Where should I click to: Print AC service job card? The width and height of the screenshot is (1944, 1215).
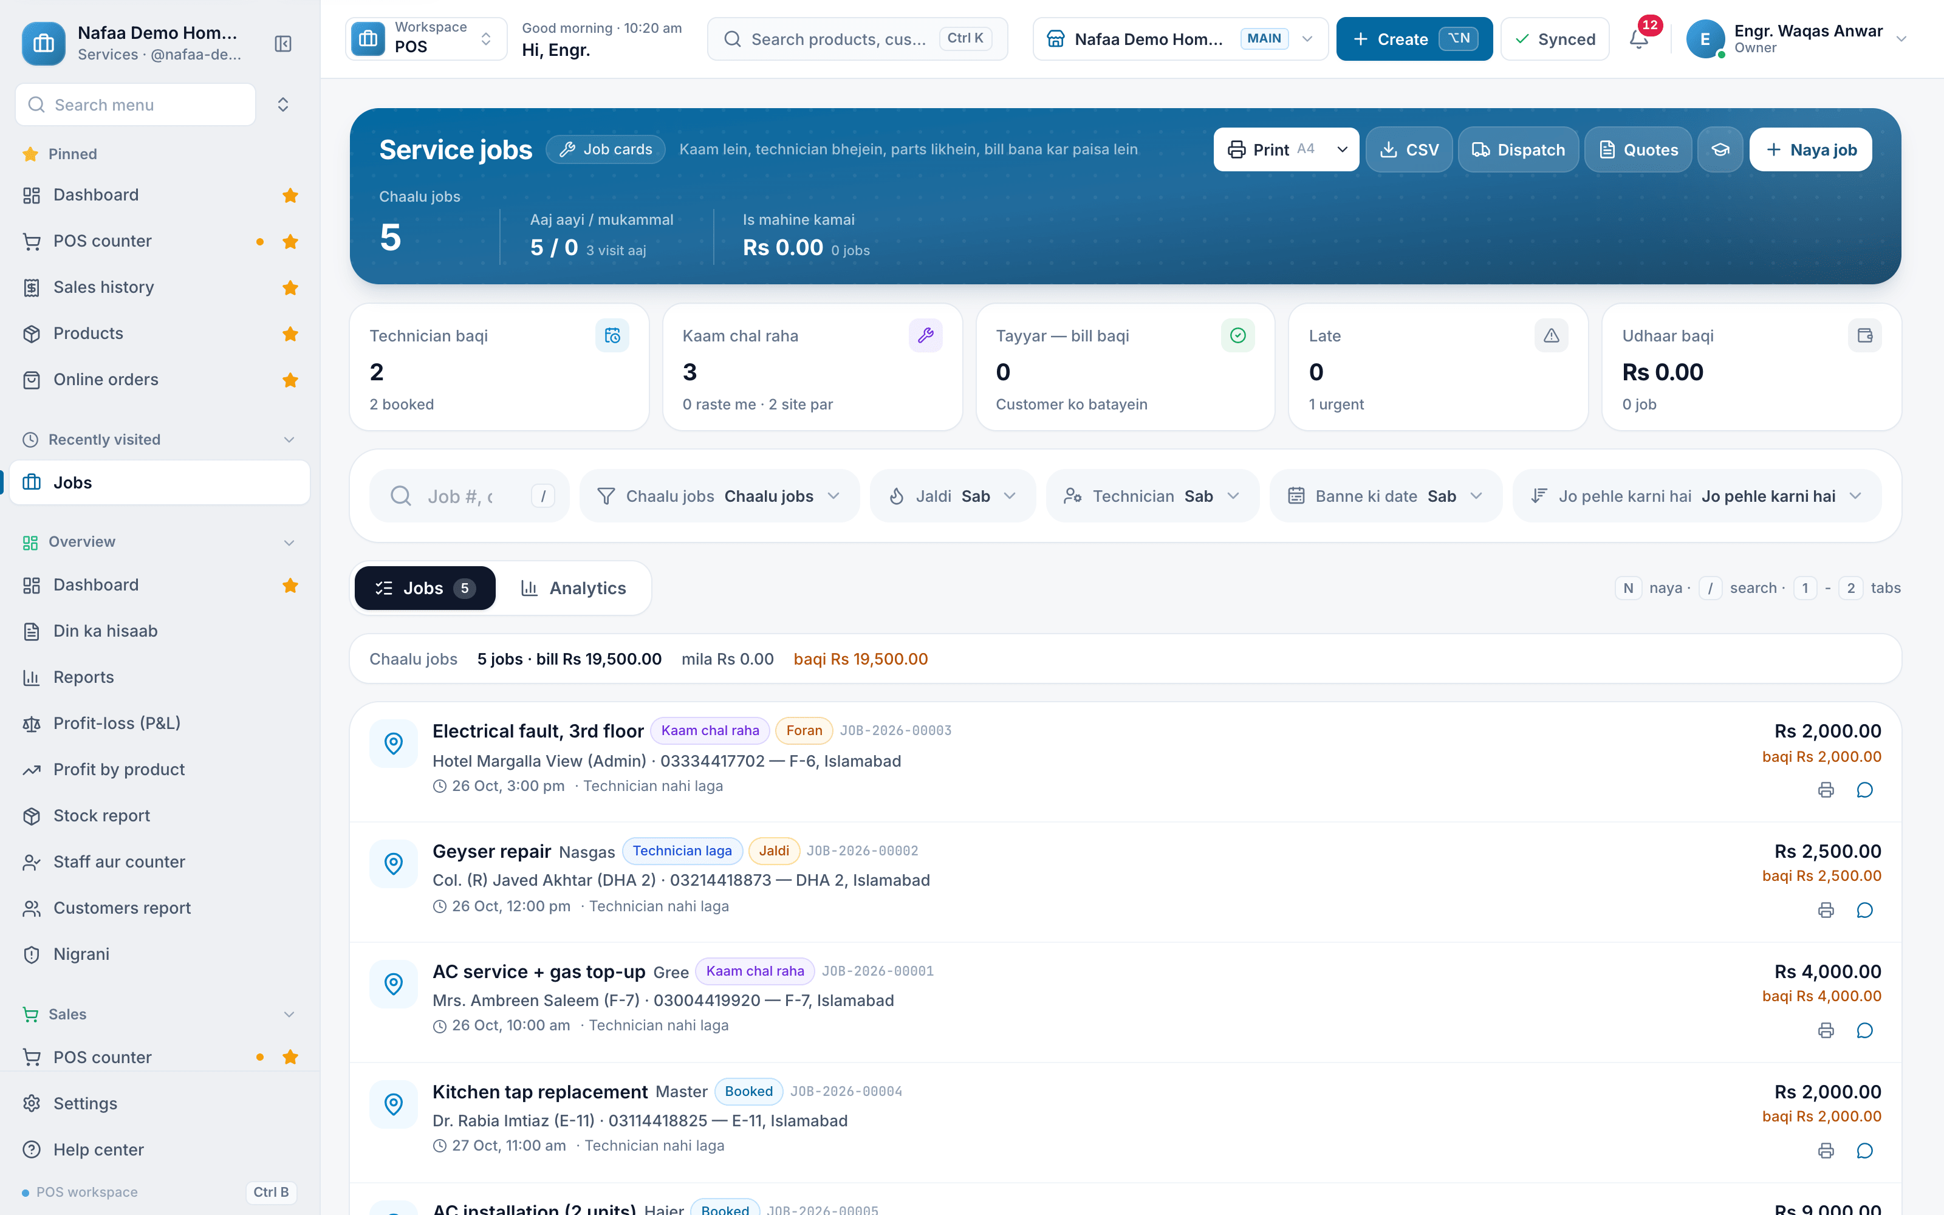click(1826, 1030)
